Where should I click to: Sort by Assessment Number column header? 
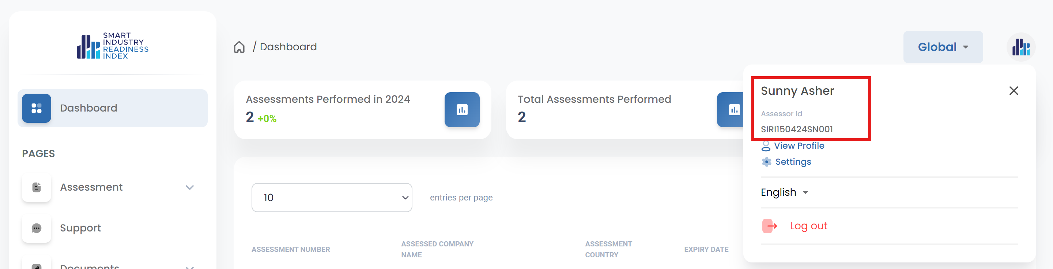pos(290,249)
